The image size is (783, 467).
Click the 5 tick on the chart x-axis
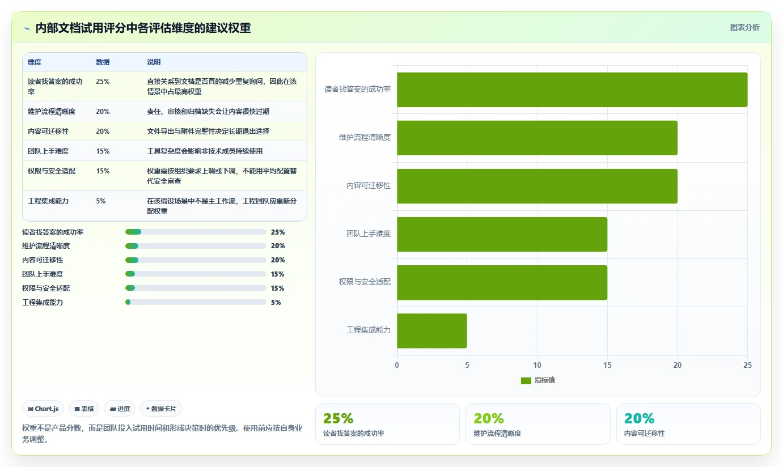pos(467,366)
